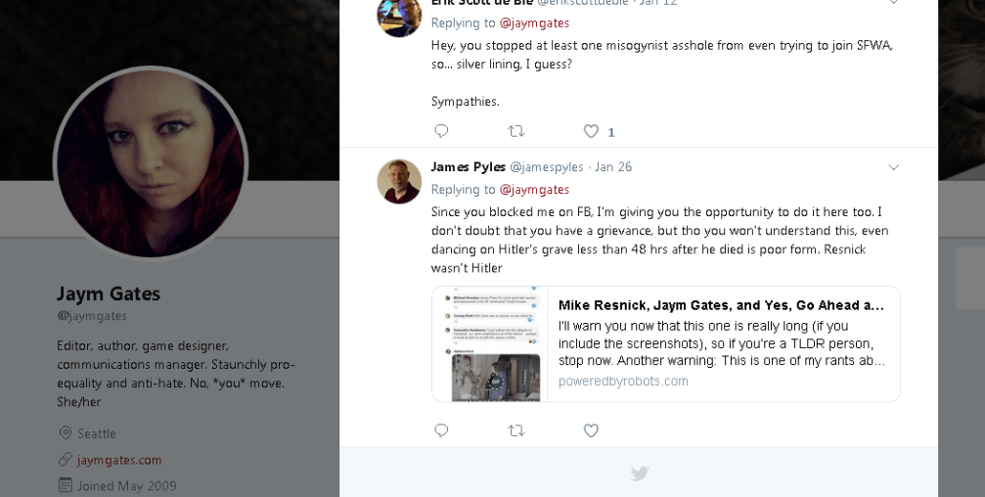Retweet James Pyles' tweet

click(516, 430)
